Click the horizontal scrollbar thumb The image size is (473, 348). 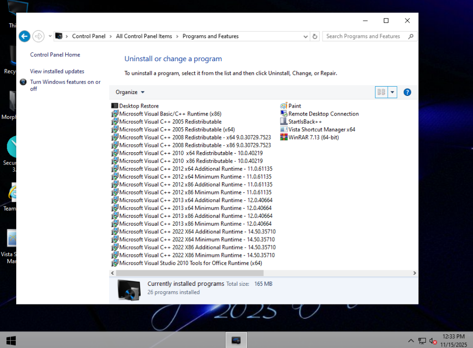tap(190, 273)
